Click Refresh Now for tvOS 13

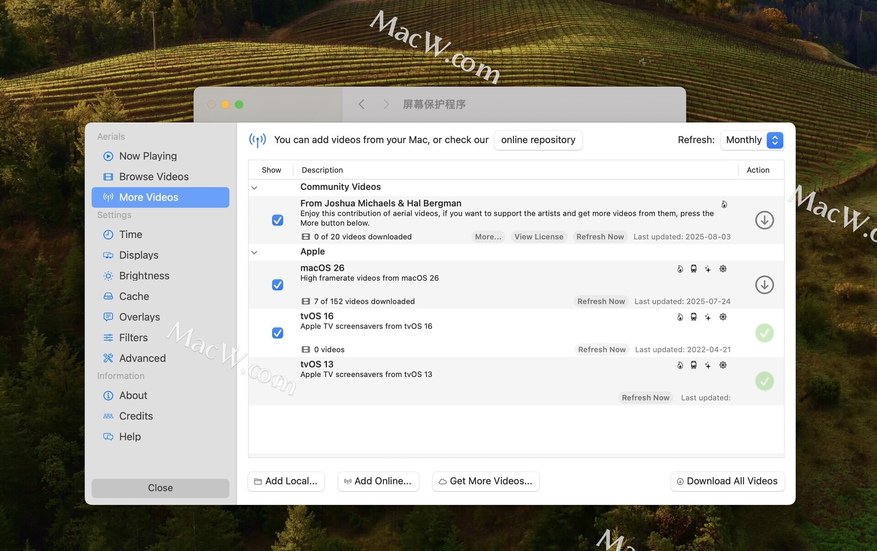pos(645,398)
